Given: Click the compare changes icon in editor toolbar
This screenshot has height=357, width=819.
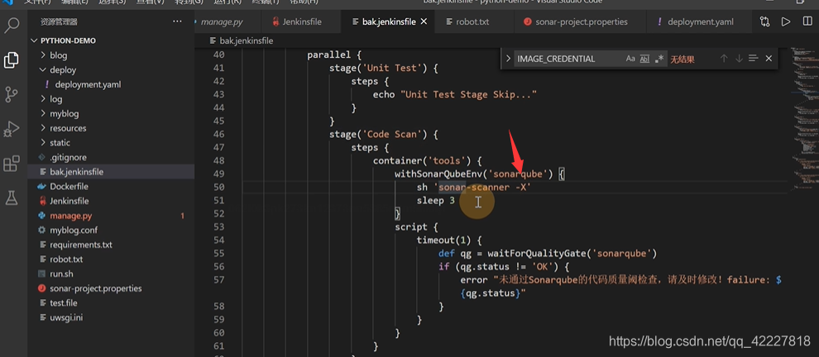Looking at the screenshot, I should (764, 22).
